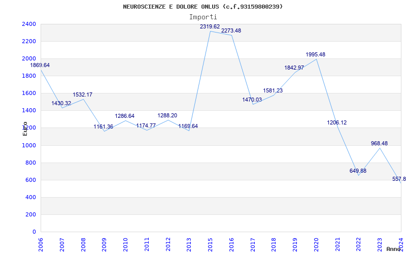Click the y-axis value 600
Image resolution: width=406 pixels, height=254 pixels.
click(31, 180)
